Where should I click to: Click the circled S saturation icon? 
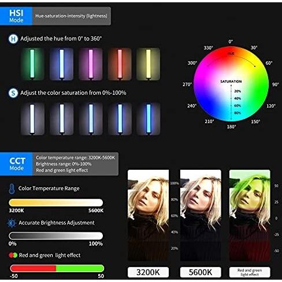13,93
